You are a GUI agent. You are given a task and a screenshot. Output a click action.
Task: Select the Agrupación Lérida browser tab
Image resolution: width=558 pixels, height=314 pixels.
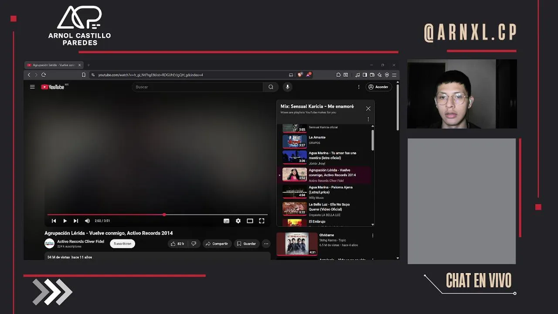coord(54,65)
